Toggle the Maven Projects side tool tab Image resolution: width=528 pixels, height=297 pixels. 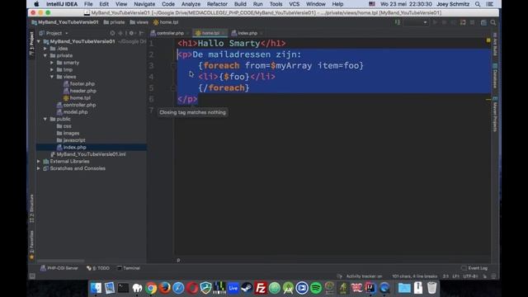[x=495, y=114]
